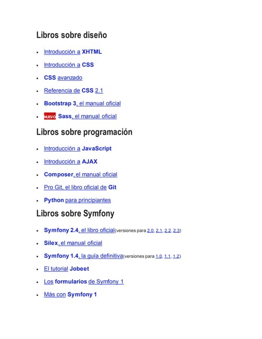262x339 pixels.
Task: Open Sass, el manual oficial link
Action: point(87,117)
